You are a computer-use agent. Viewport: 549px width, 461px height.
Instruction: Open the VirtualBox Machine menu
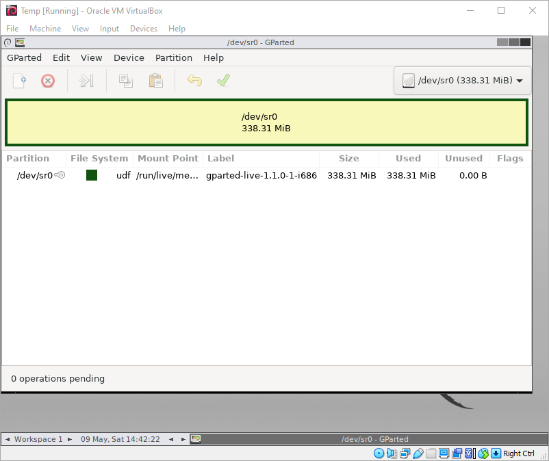tap(45, 29)
